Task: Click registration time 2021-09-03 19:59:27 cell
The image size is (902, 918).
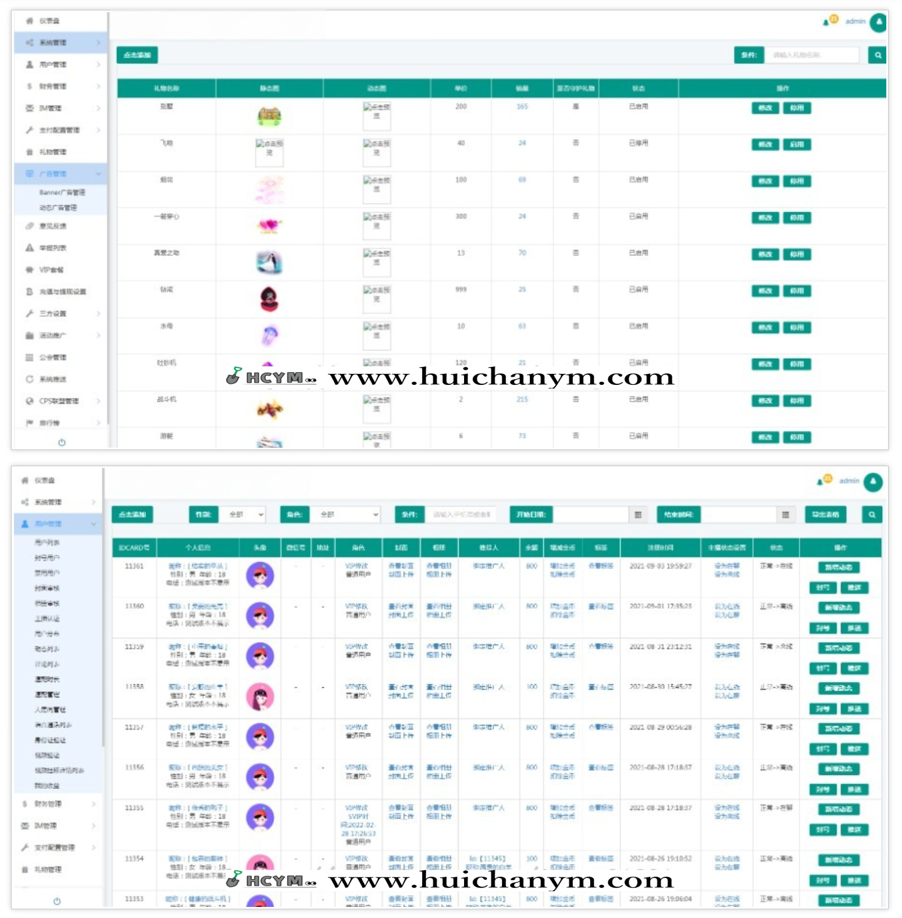Action: pyautogui.click(x=661, y=566)
